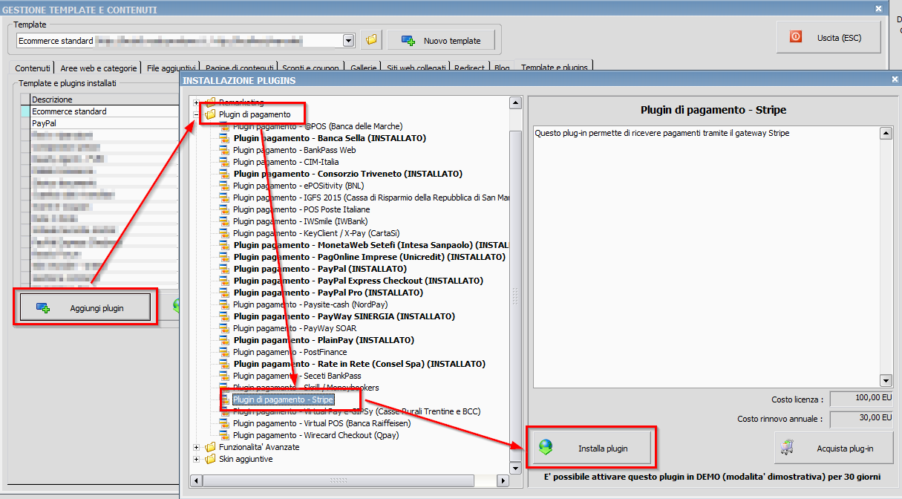Open the Blog tab
Viewport: 902px width, 499px height.
502,68
